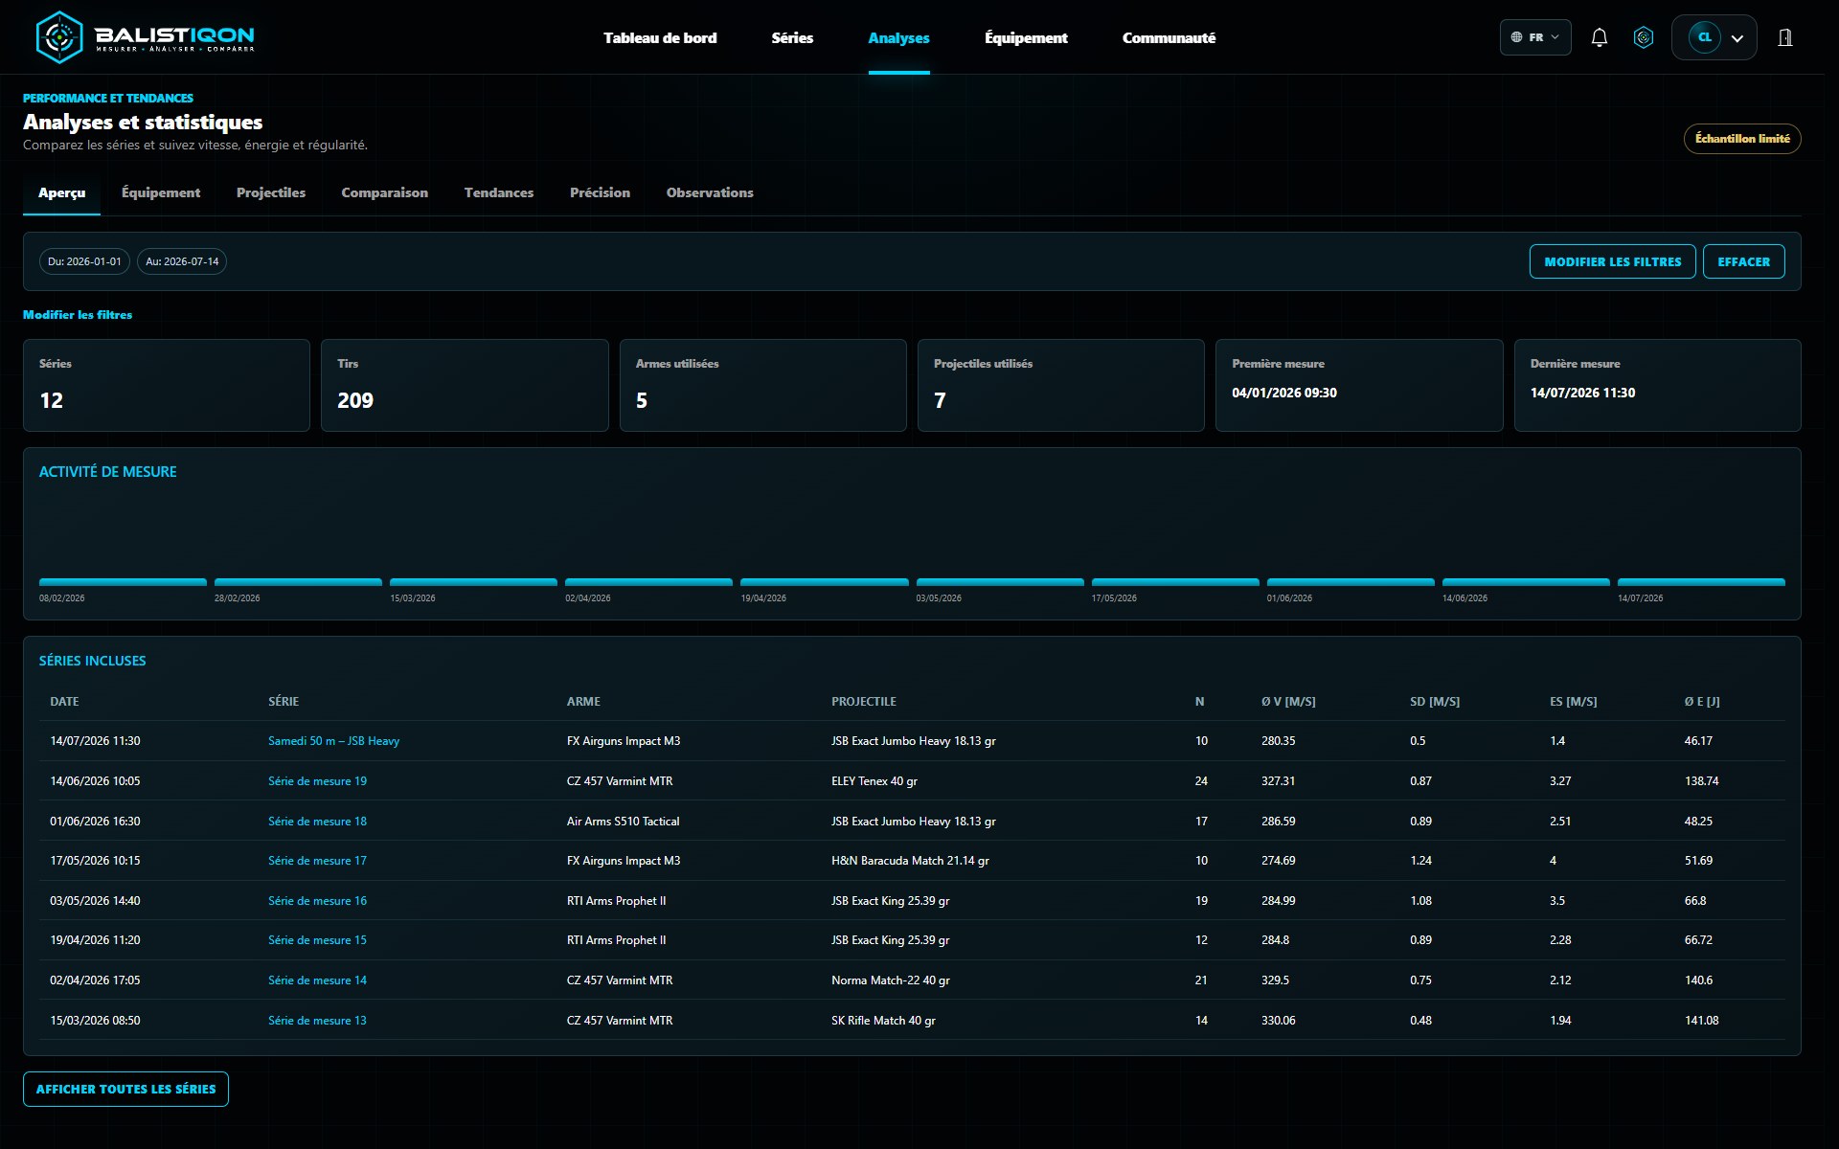
Task: Click the Modifier les filtres button
Action: (1612, 261)
